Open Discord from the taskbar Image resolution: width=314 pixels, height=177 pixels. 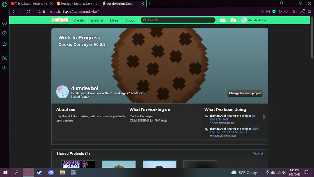[51, 172]
